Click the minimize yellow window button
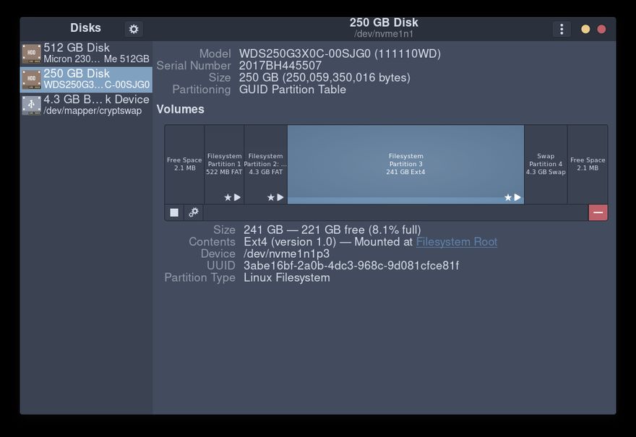The image size is (636, 437). coord(585,29)
